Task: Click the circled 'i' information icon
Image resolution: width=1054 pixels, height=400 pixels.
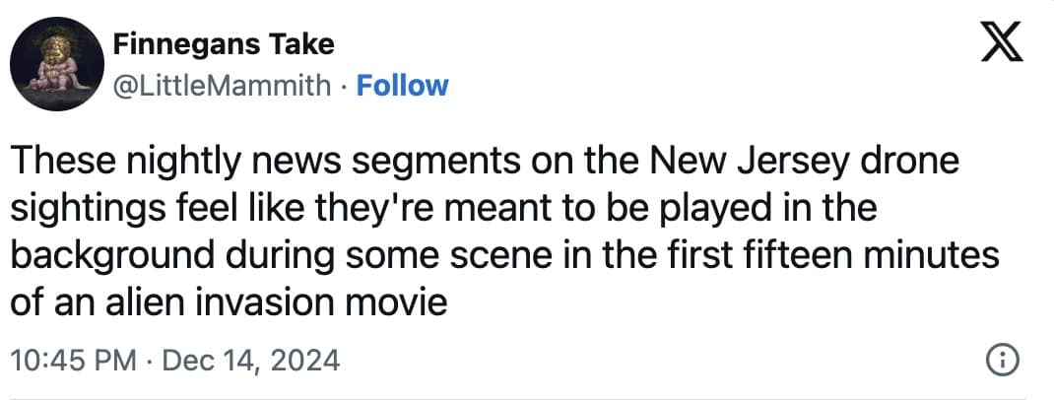Action: (1002, 362)
